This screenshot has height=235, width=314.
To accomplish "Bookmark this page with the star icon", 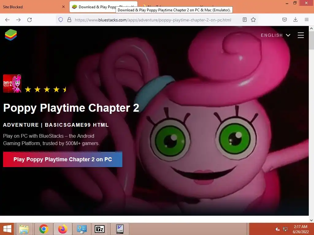I will [x=253, y=20].
